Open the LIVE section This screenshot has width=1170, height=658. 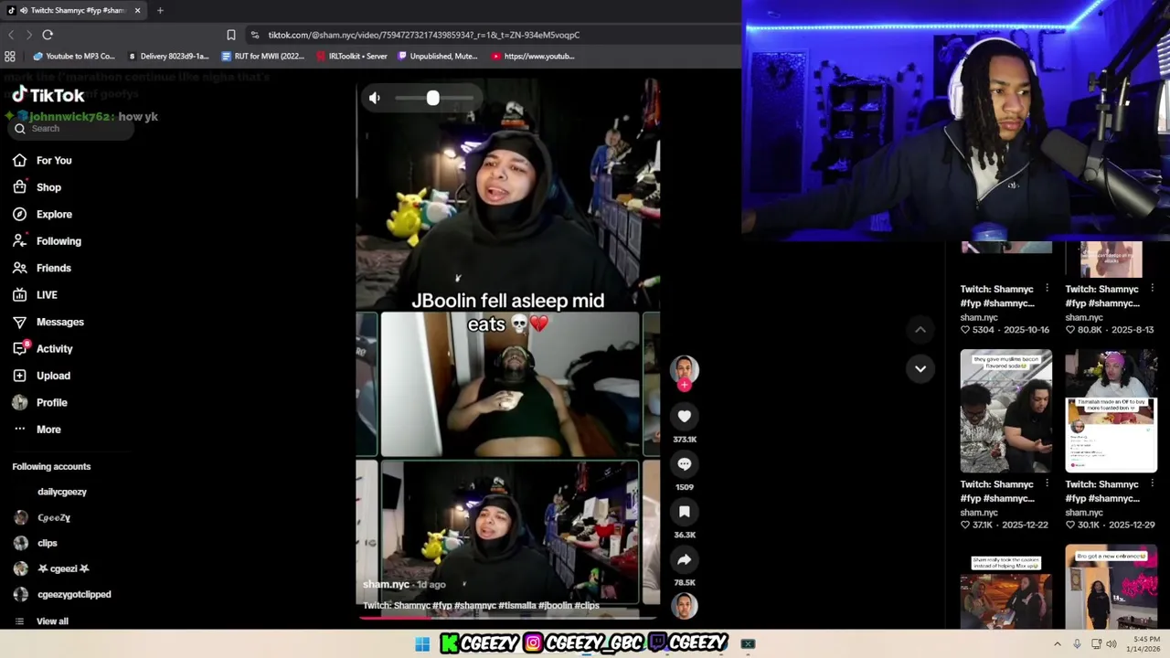coord(36,295)
